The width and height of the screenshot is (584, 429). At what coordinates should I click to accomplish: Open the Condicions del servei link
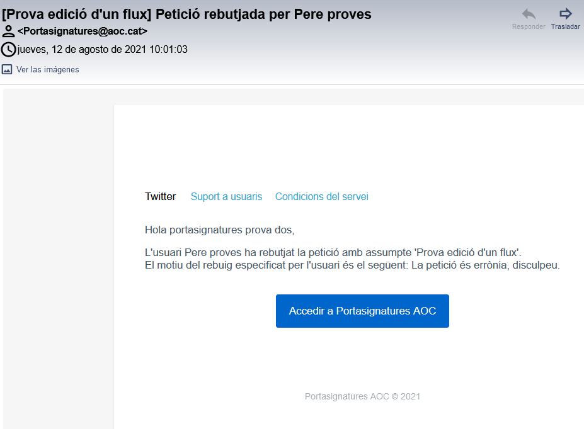pos(322,197)
